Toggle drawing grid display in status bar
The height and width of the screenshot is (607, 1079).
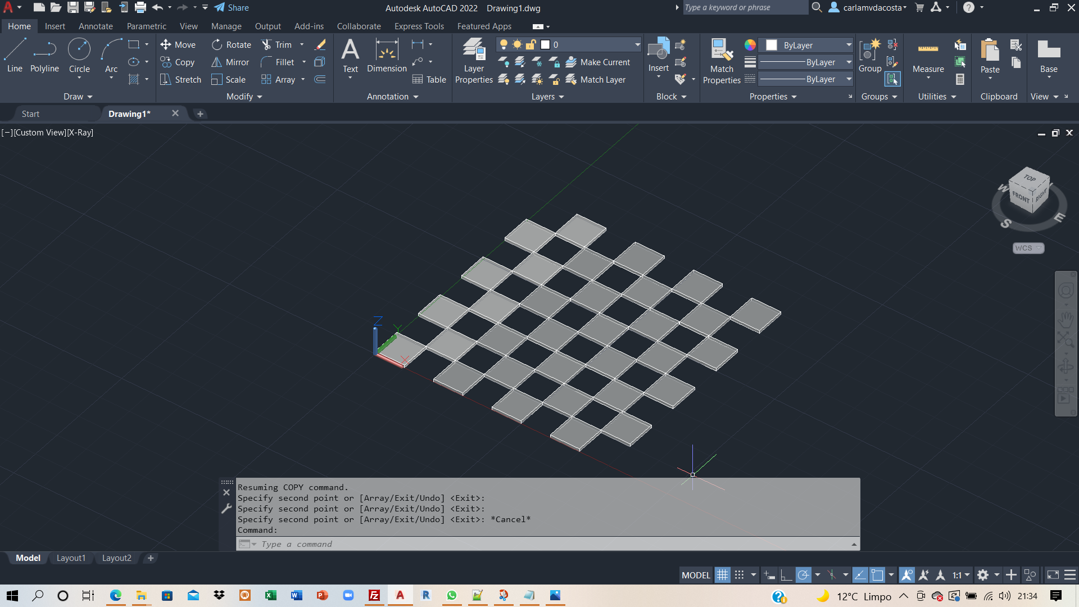click(x=722, y=575)
